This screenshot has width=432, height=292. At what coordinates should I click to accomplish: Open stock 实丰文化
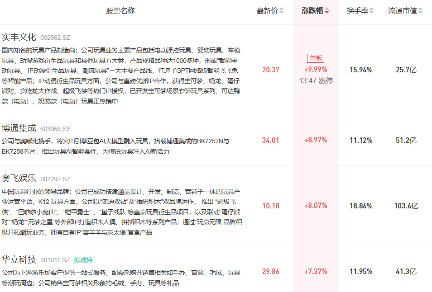pyautogui.click(x=19, y=37)
